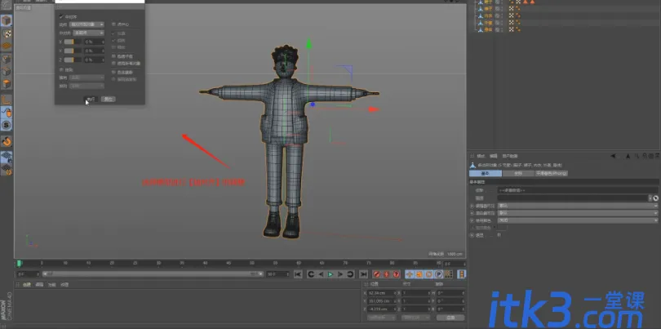Open the 用户数据 menu in Attribute Manager
Screen dimensions: 661x329
coord(510,156)
